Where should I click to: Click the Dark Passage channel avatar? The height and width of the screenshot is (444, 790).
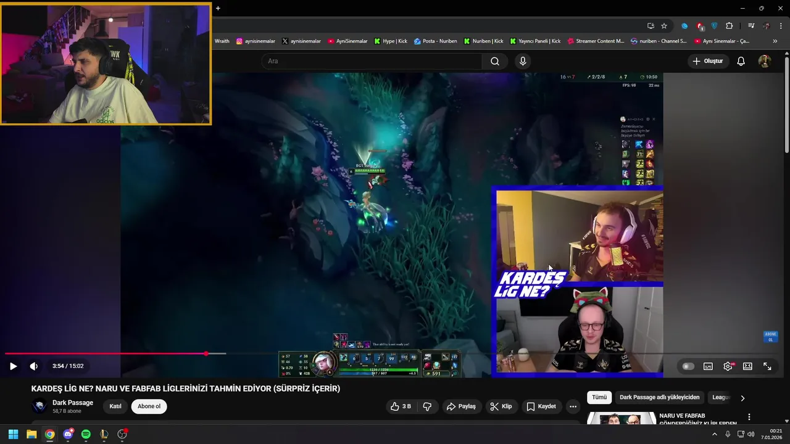[x=39, y=406]
